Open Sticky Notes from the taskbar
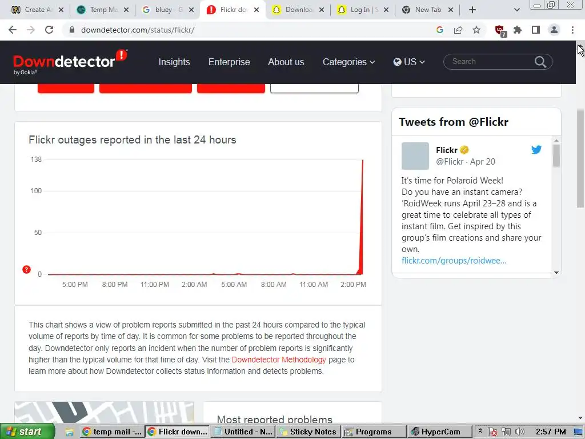Image resolution: width=585 pixels, height=439 pixels. (308, 432)
